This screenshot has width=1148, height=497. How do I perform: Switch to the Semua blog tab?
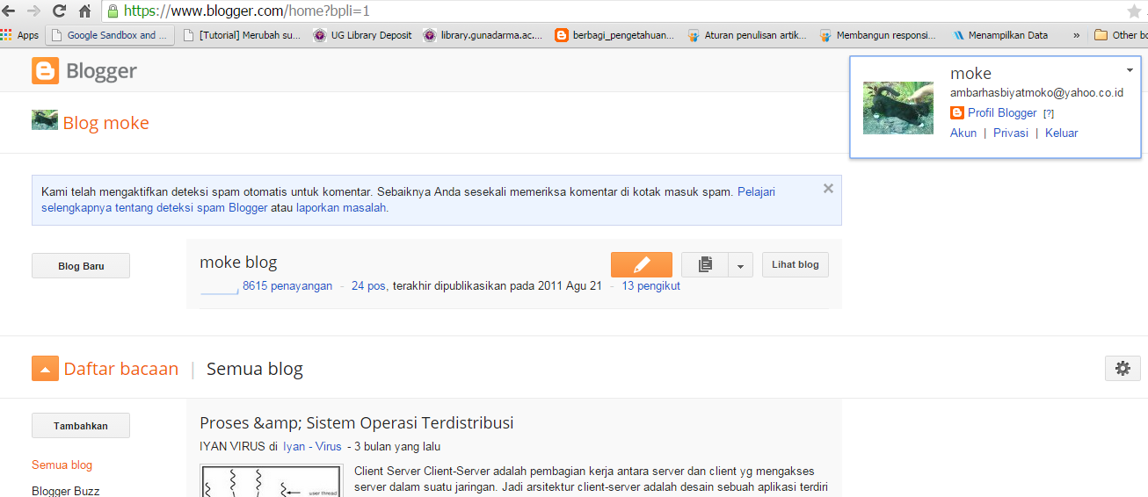point(255,369)
